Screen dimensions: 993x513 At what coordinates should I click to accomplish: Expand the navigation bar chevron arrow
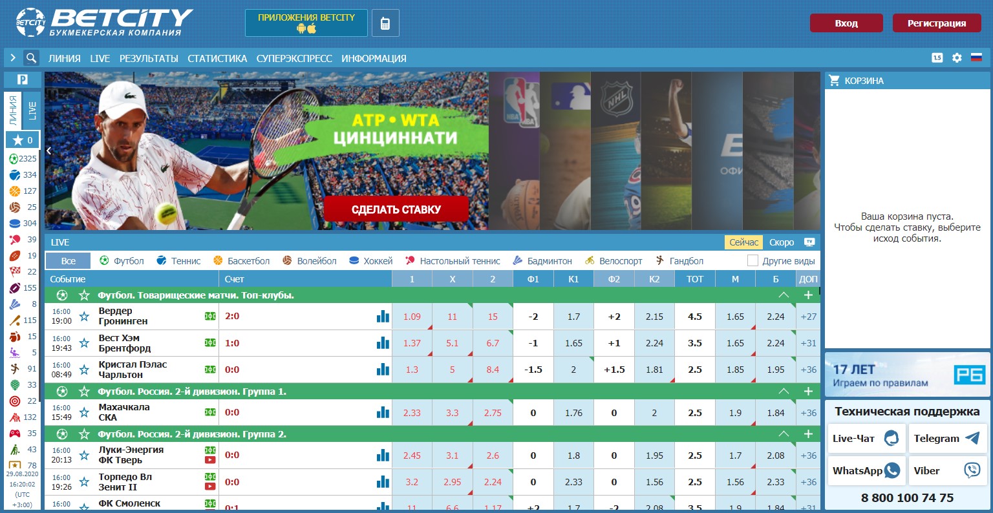pyautogui.click(x=12, y=58)
